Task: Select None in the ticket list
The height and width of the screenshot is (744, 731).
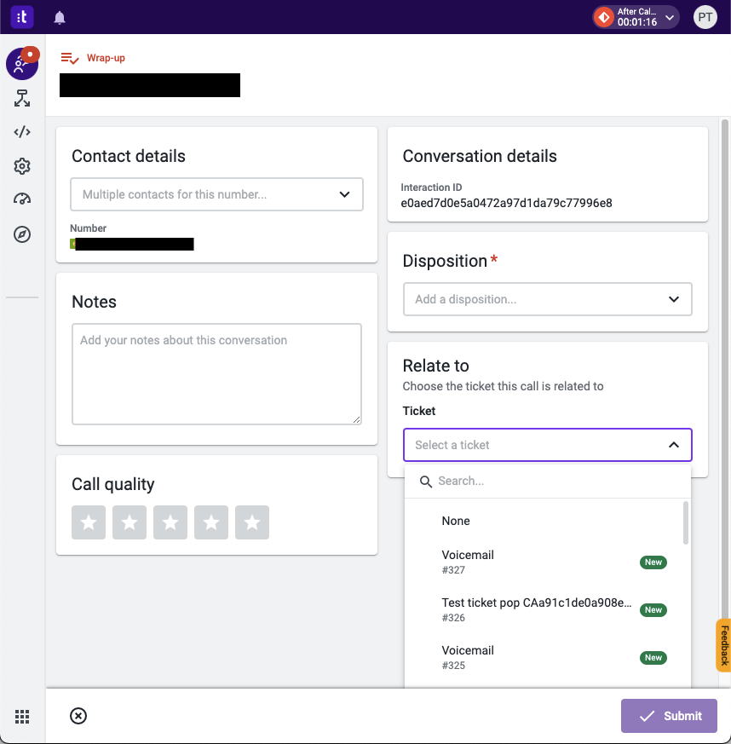Action: tap(544, 521)
